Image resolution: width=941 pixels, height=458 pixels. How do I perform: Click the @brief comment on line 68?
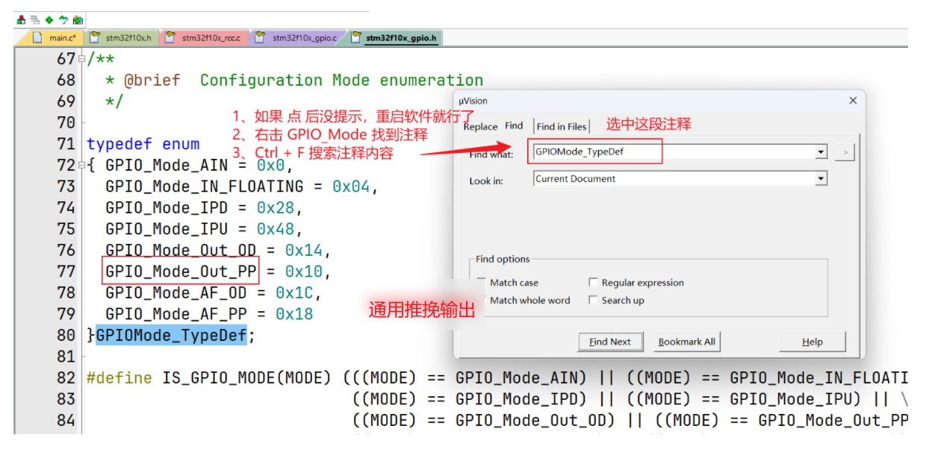(152, 80)
